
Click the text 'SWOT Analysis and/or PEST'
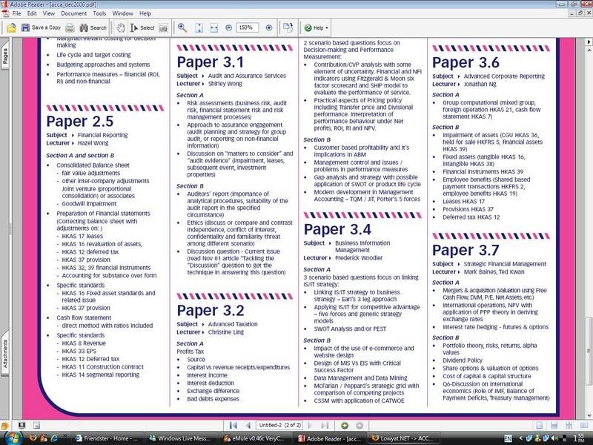pos(350,329)
